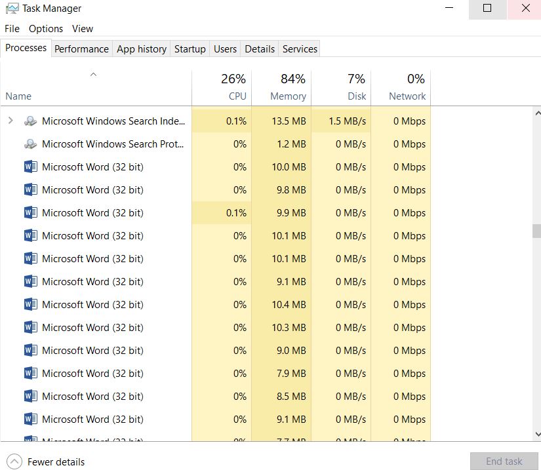Image resolution: width=541 pixels, height=470 pixels.
Task: Click the Microsoft Windows Search Indexer icon
Action: coord(30,121)
